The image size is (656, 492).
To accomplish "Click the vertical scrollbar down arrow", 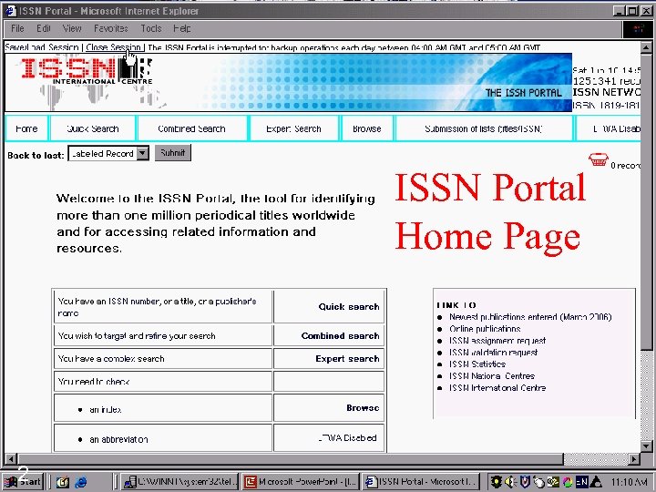I will [x=646, y=446].
